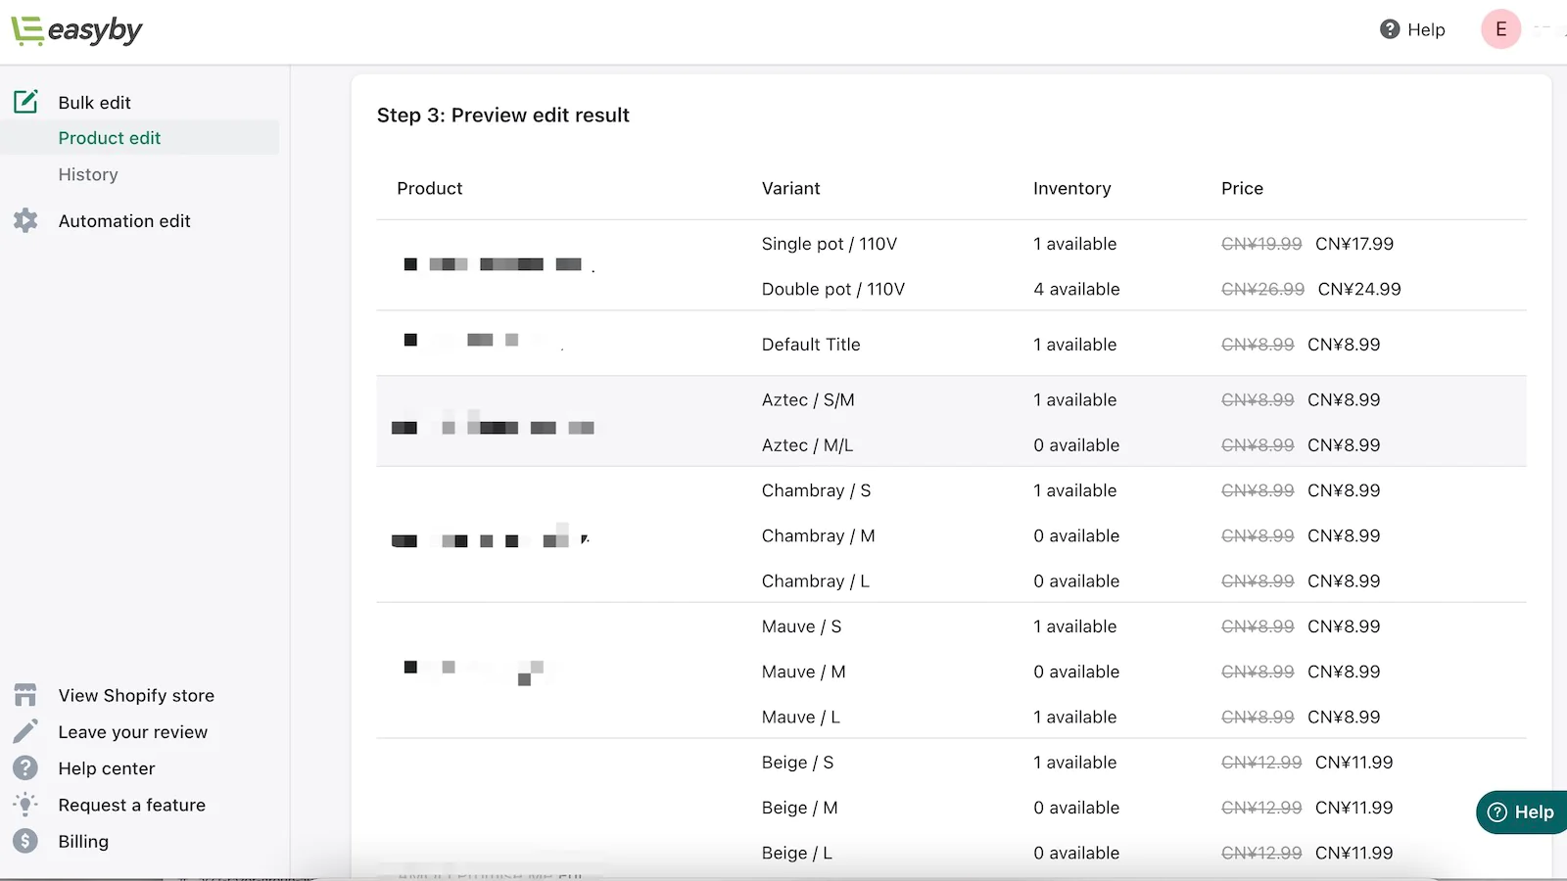Click the Aztec / M/L variant
Viewport: 1567px width, 881px height.
tap(808, 445)
